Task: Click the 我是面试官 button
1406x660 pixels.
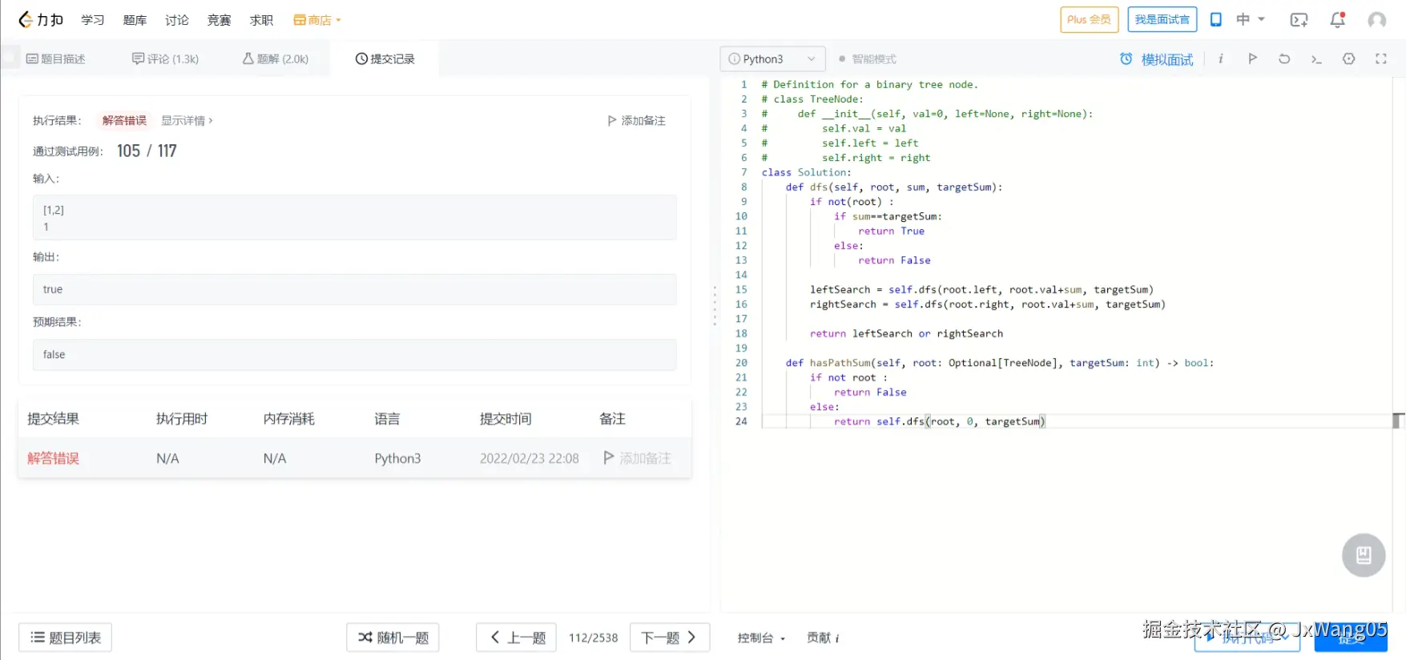Action: coord(1162,20)
